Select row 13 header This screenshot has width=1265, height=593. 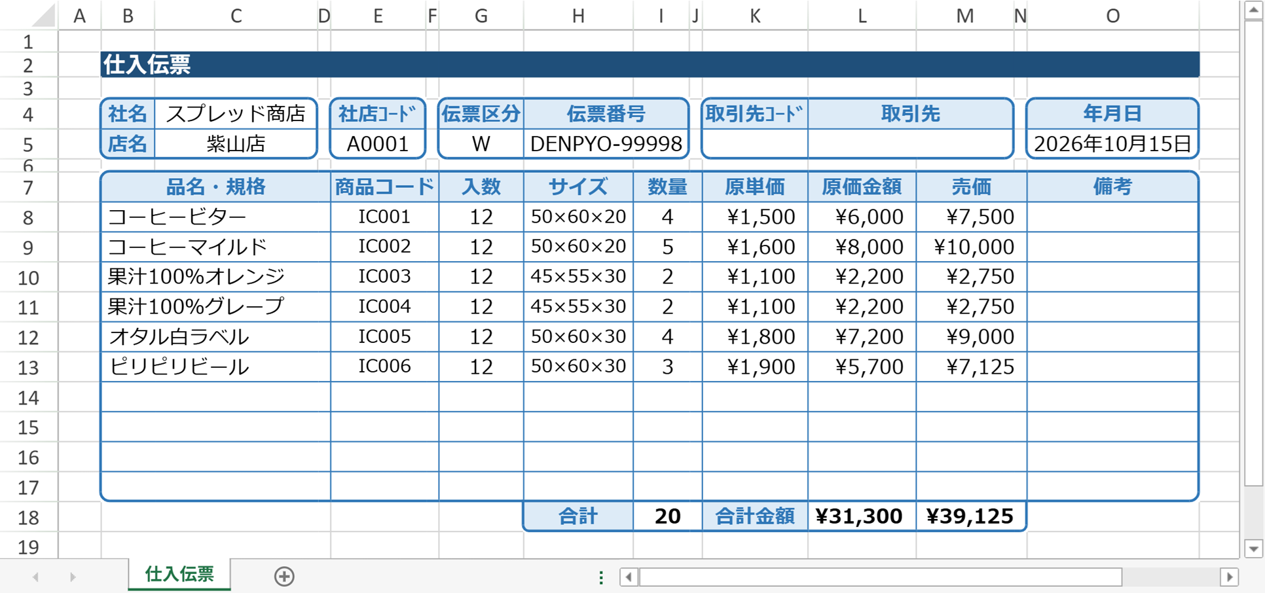[28, 367]
